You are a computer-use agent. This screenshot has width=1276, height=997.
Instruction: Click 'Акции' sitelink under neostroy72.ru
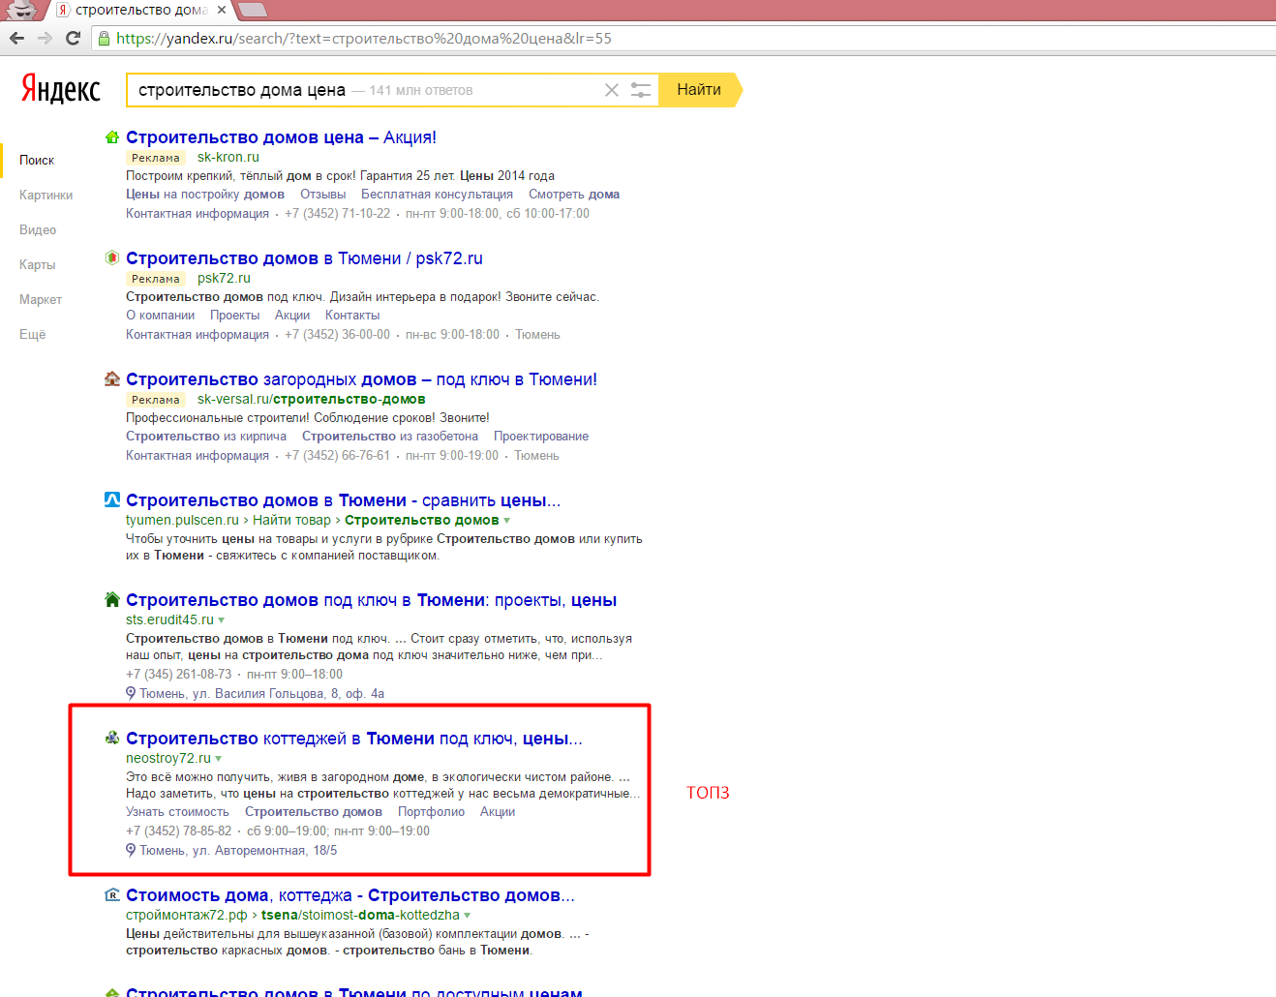(x=498, y=812)
